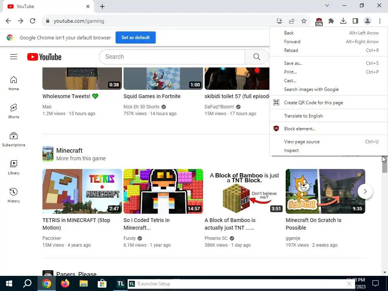
Task: Choose Cast... in the context menu
Action: pyautogui.click(x=329, y=81)
